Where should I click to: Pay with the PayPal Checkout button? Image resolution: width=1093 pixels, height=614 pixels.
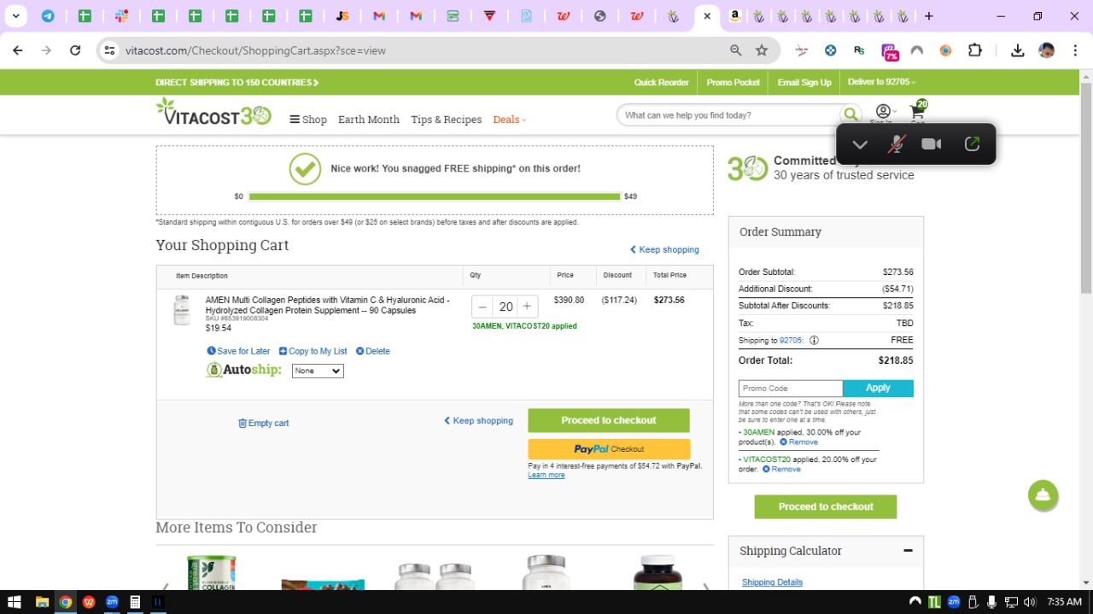click(x=609, y=449)
